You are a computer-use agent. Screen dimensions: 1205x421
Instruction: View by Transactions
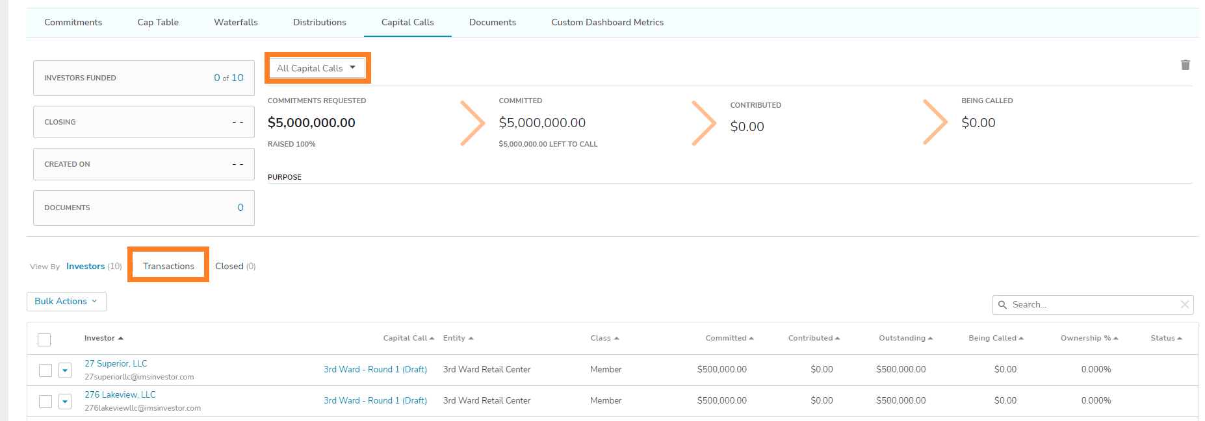pyautogui.click(x=168, y=266)
